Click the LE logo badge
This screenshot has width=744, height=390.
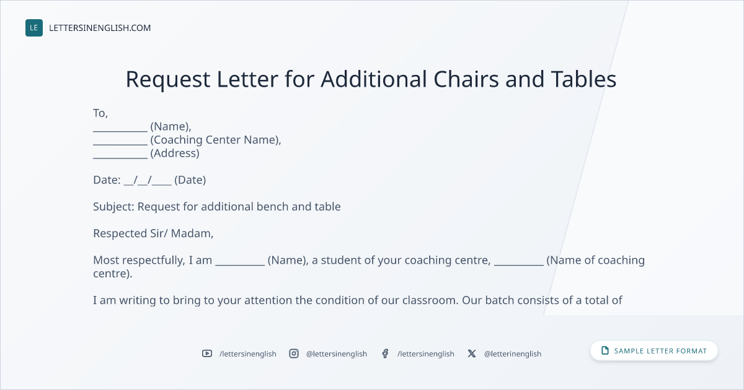point(34,28)
